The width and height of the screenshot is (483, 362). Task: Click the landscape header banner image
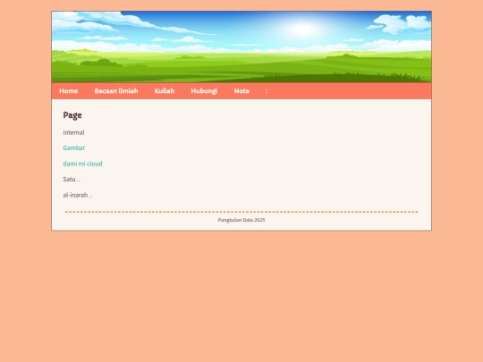pyautogui.click(x=241, y=46)
